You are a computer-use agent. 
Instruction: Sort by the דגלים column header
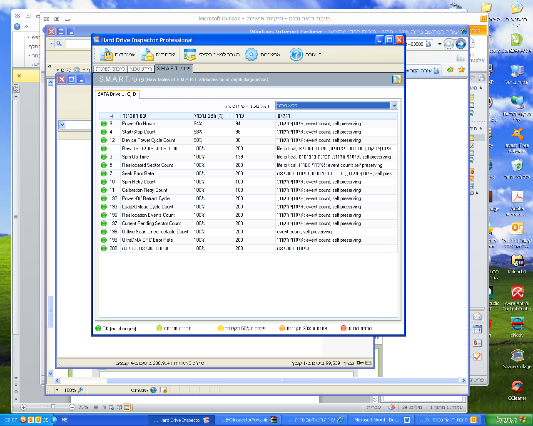336,116
